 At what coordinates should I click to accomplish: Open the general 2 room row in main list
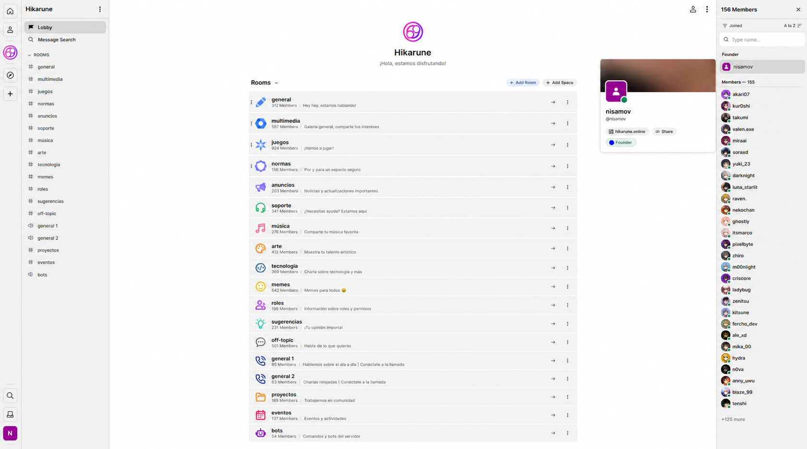click(413, 379)
